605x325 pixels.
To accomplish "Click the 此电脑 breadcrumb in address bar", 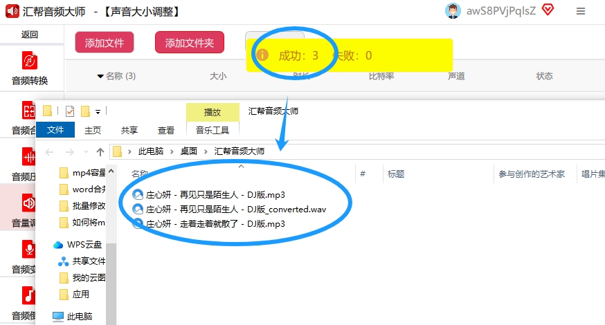I will point(151,151).
